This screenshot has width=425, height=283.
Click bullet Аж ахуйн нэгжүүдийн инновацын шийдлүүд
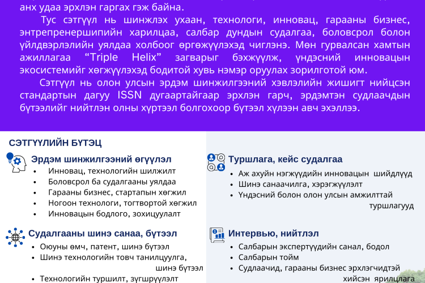pos(325,173)
